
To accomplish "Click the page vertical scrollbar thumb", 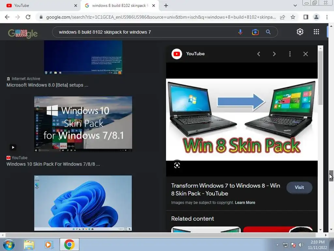I will 331,176.
